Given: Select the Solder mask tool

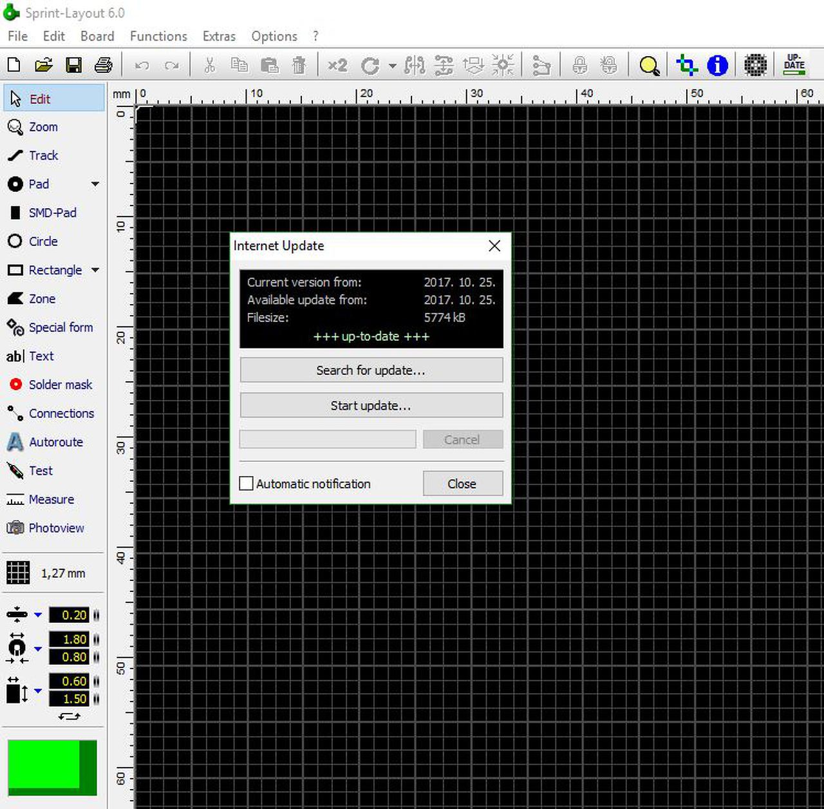Looking at the screenshot, I should pyautogui.click(x=54, y=385).
